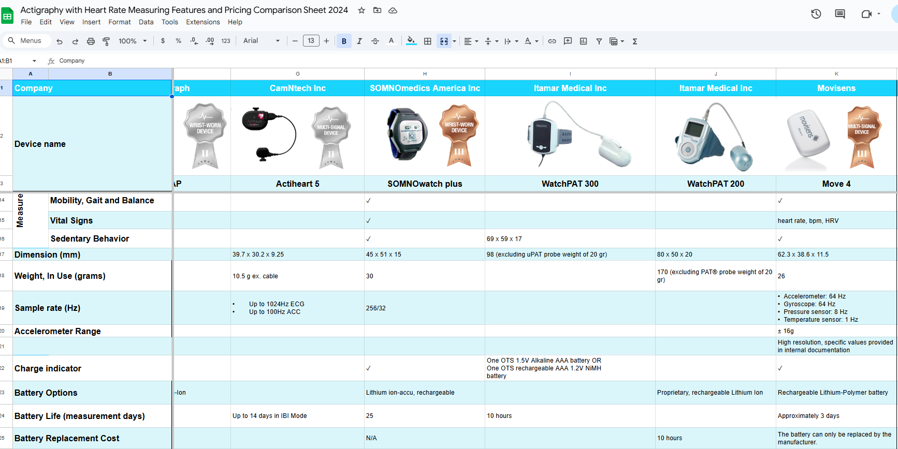Open name box dropdown arrow

[x=34, y=61]
